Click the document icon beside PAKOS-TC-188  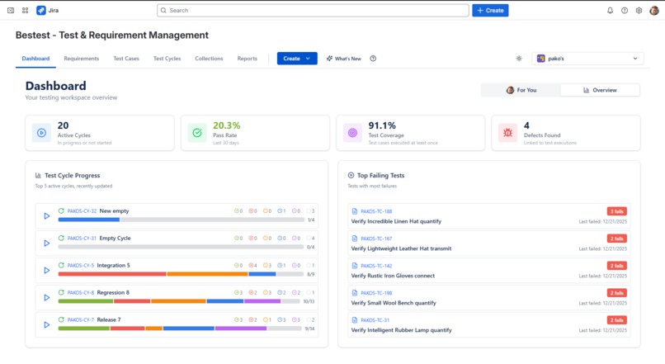(x=355, y=211)
